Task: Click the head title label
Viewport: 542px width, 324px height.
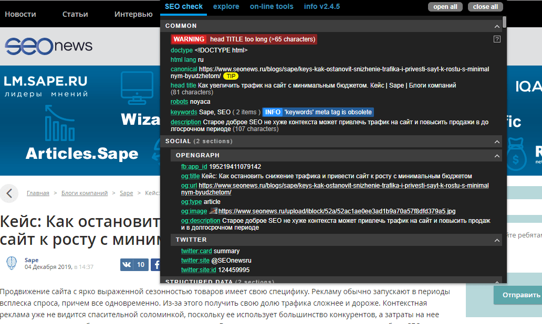Action: click(183, 85)
